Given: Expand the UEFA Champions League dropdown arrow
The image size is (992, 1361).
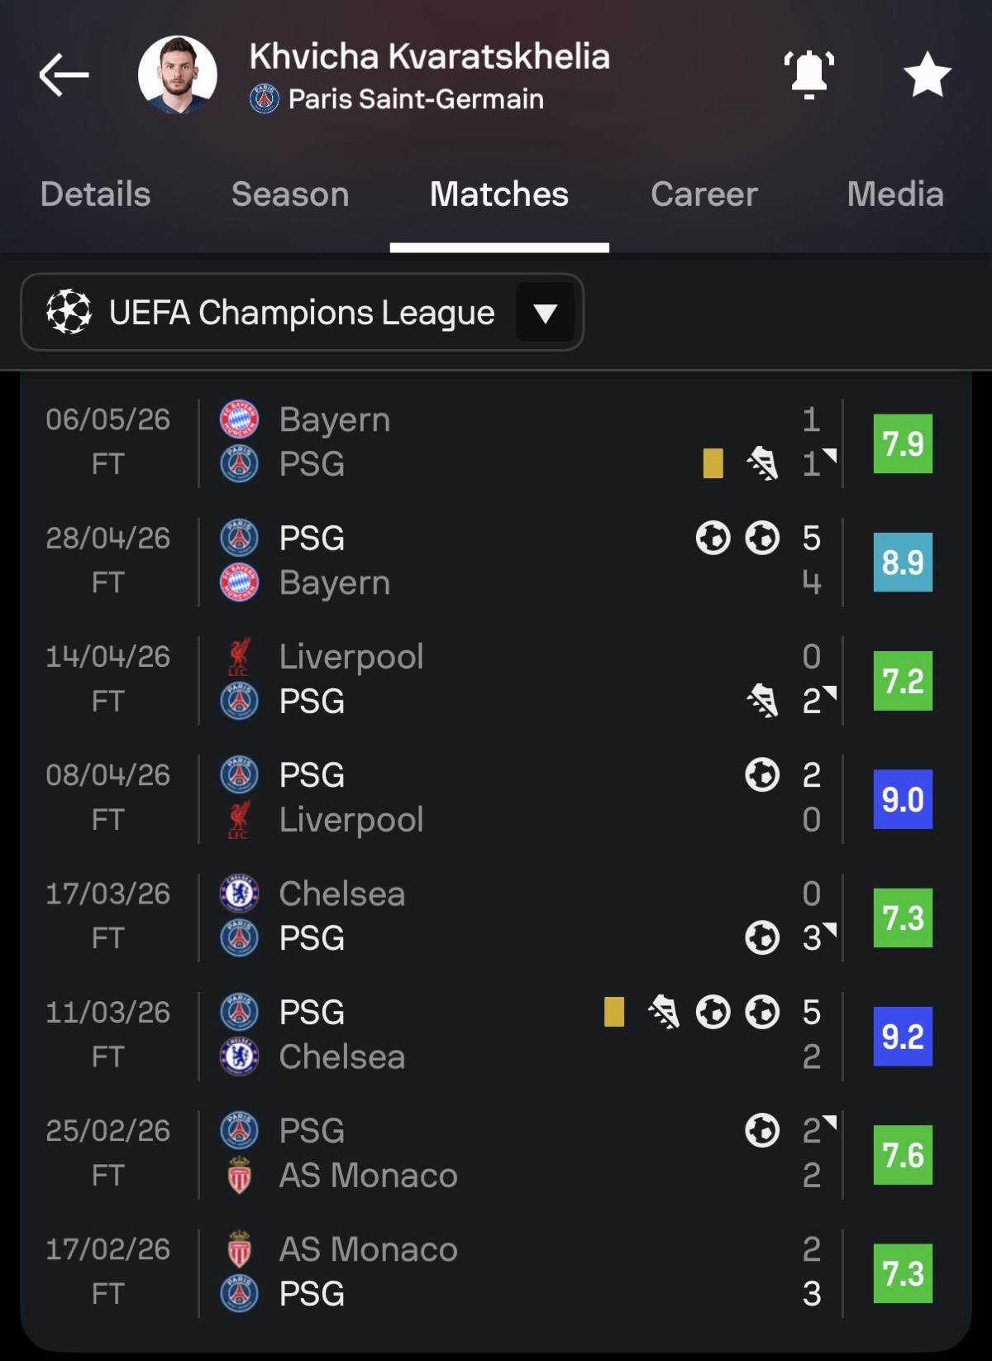Looking at the screenshot, I should pyautogui.click(x=545, y=313).
